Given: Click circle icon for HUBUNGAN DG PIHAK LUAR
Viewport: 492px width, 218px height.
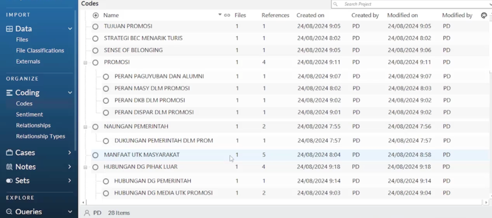Looking at the screenshot, I should pos(96,167).
